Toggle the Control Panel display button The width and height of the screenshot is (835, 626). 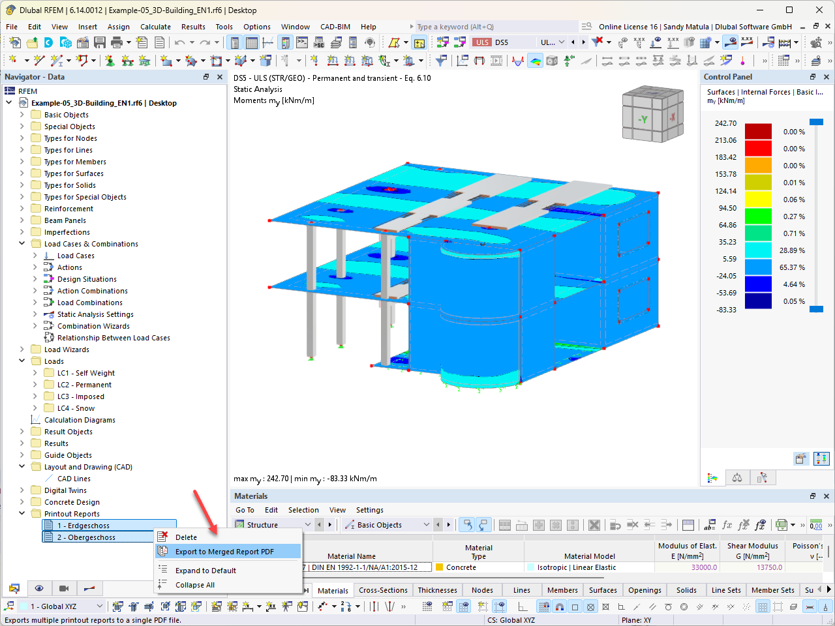[285, 42]
